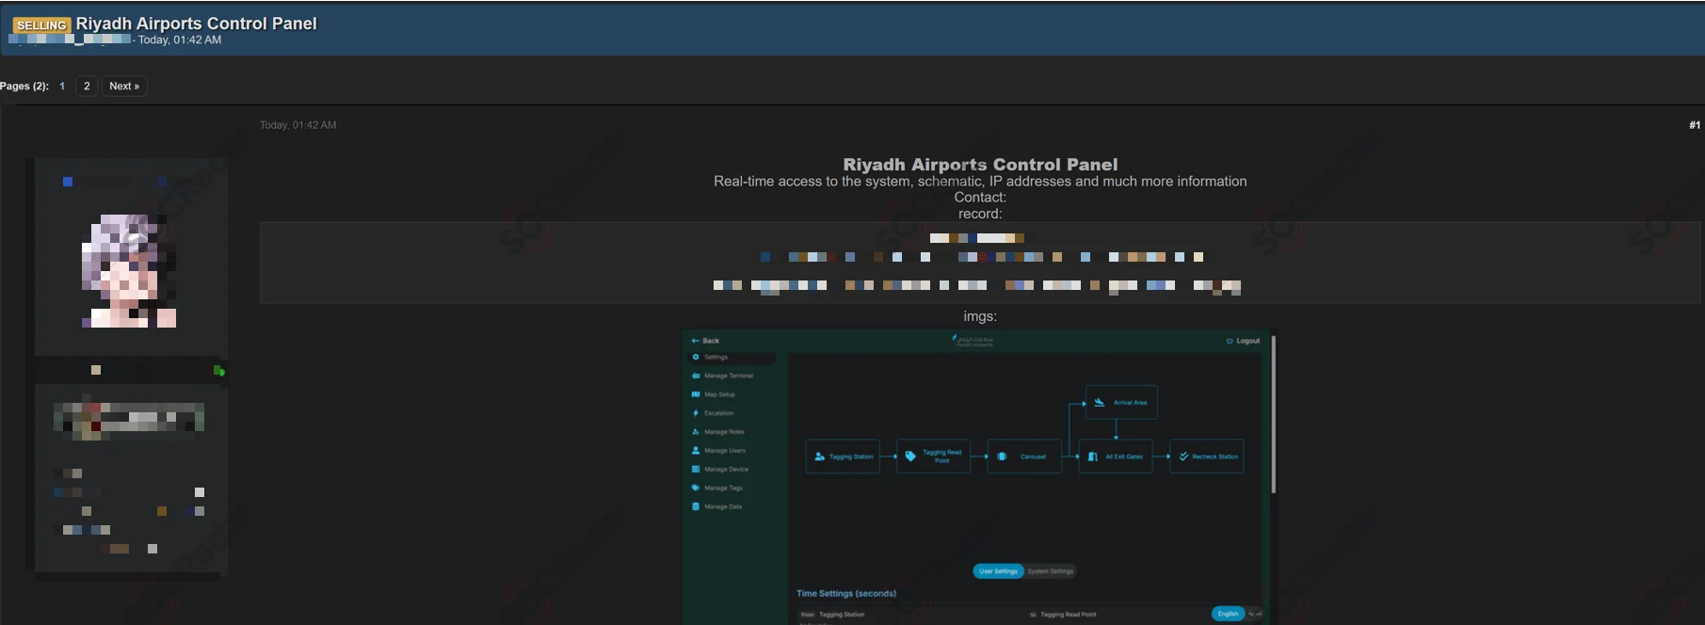The height and width of the screenshot is (625, 1705).
Task: Click the green online status indicator
Action: point(218,371)
